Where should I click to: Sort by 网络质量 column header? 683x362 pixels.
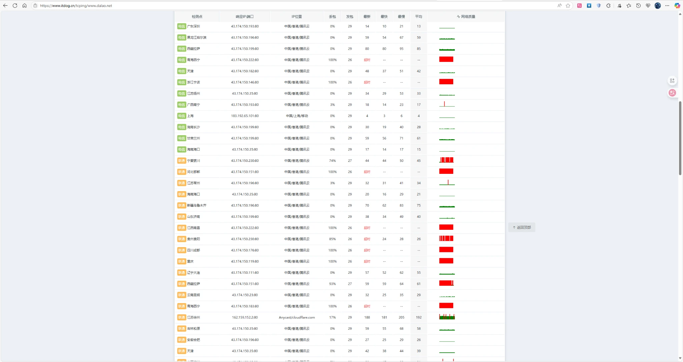[x=466, y=17]
